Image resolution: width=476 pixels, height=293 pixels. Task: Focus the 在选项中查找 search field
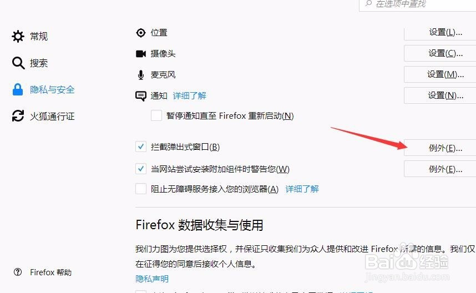(x=417, y=4)
